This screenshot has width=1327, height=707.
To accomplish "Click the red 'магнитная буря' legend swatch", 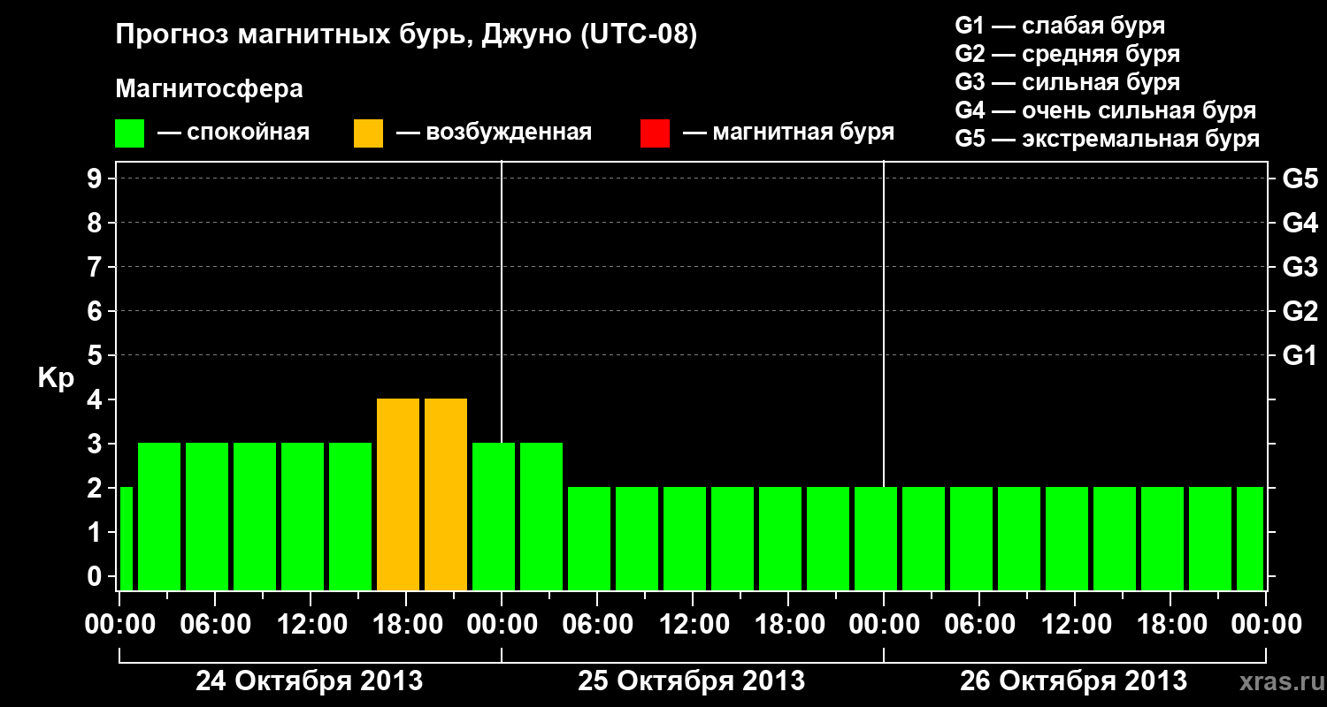I will point(655,133).
